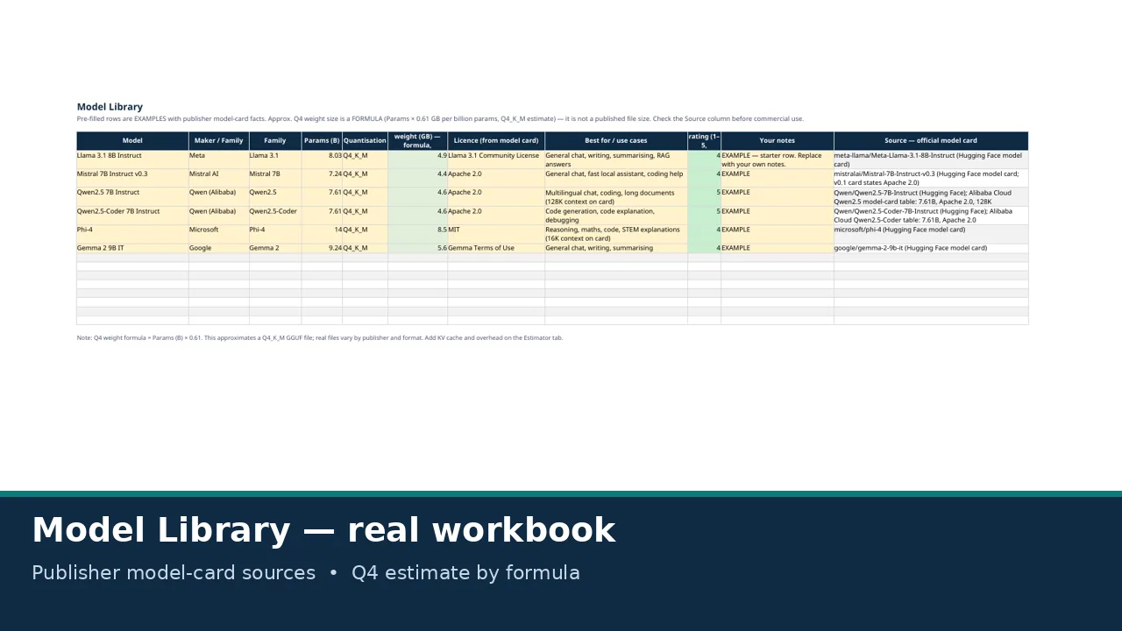Click the "mistralai/Mistral-7B-Instruct-v0.3" source cell
1122x631 pixels.
(931, 178)
